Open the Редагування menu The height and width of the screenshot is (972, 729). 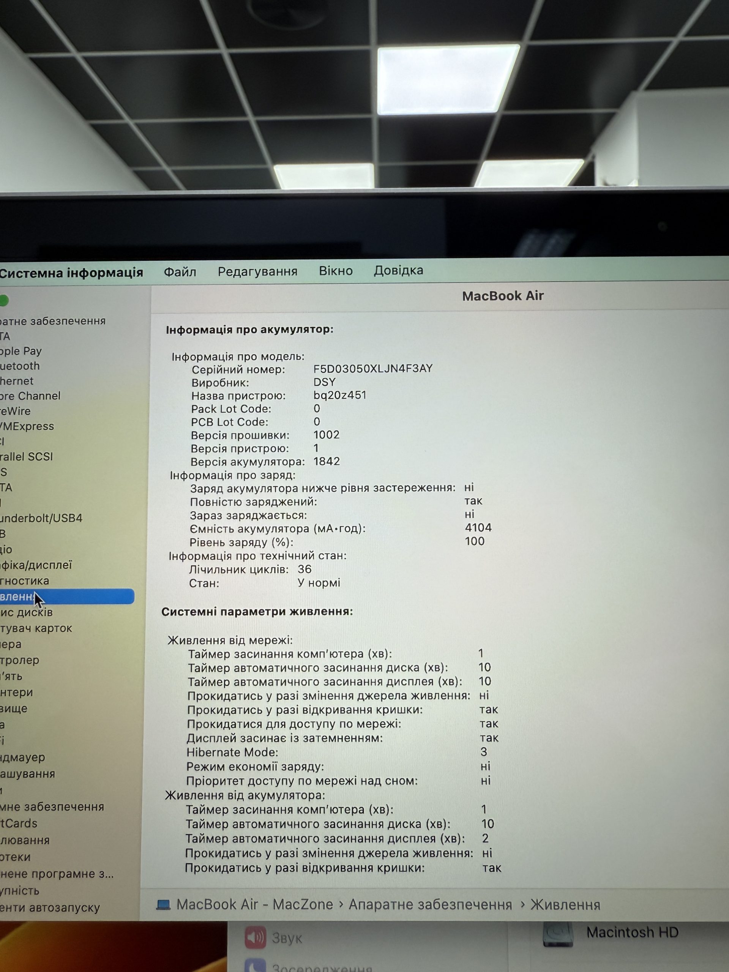[257, 271]
